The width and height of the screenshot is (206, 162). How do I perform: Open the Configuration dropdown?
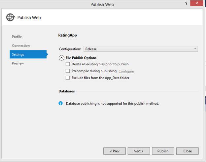pyautogui.click(x=141, y=49)
